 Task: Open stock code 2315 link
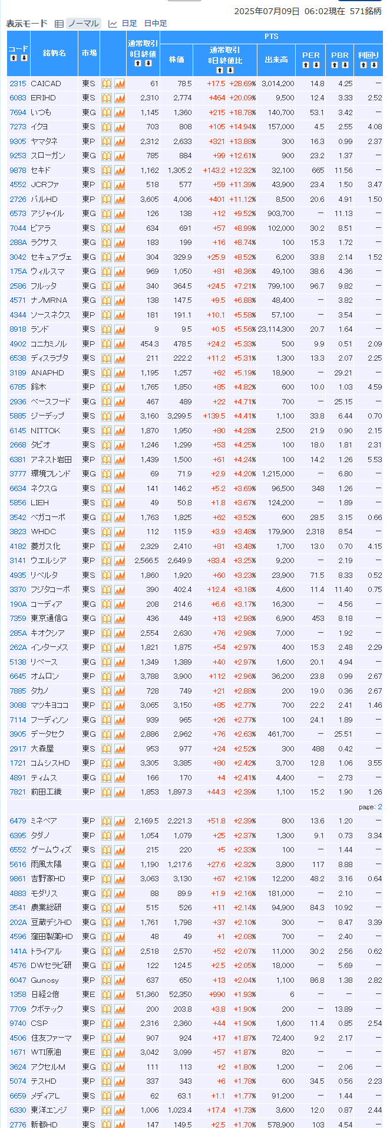18,84
